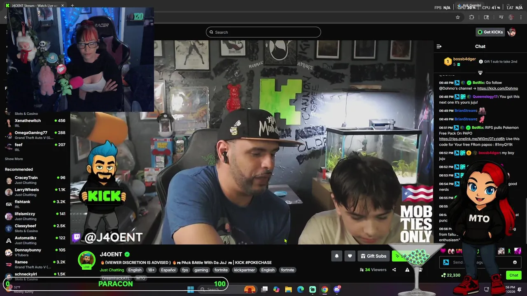Screen dimensions: 527x296
Task: Click the Gift Subs button
Action: click(x=373, y=256)
